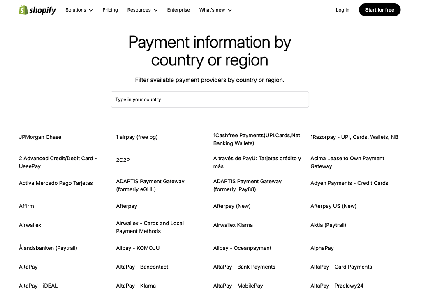
Task: Open Alipay - Oceanpayment entry
Action: (x=242, y=248)
